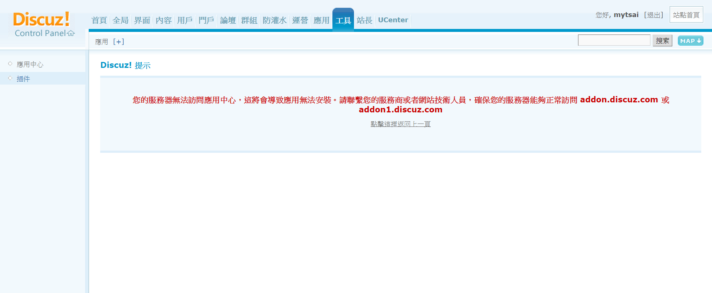The image size is (712, 293).
Task: Click the 搜索 search button
Action: tap(662, 40)
